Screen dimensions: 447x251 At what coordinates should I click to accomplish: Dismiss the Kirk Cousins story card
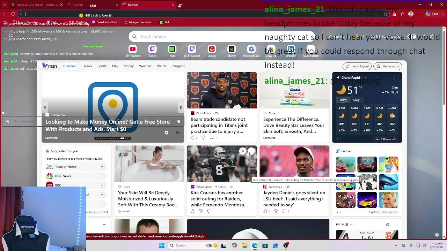243,151
